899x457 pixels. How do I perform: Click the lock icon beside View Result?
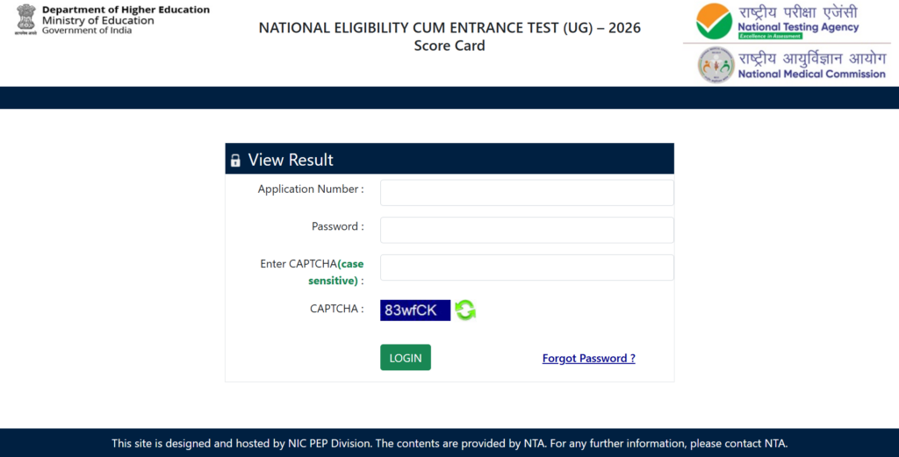[235, 161]
